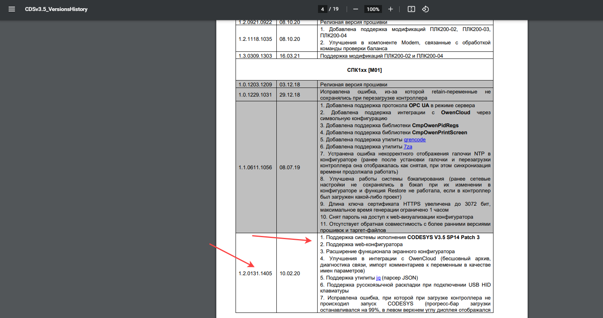Select line about длина ключа сертификата HTTPS
Viewport: 603px width, 318px height.
tap(406, 207)
